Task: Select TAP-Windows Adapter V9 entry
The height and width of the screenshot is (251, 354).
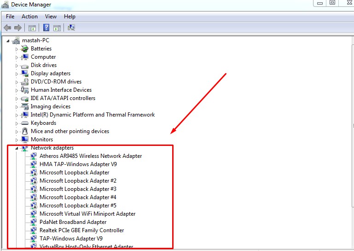Action: 71,239
